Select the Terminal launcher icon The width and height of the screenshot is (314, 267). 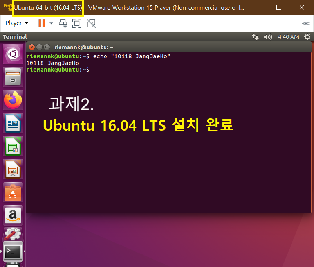pos(13,251)
